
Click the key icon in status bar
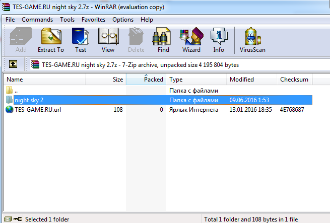(x=18, y=219)
